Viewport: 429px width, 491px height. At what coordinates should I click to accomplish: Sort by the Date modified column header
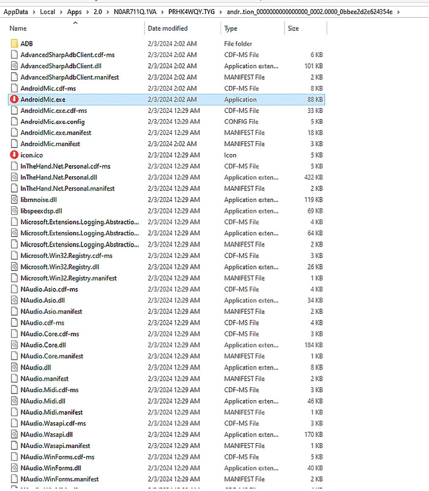pos(167,28)
